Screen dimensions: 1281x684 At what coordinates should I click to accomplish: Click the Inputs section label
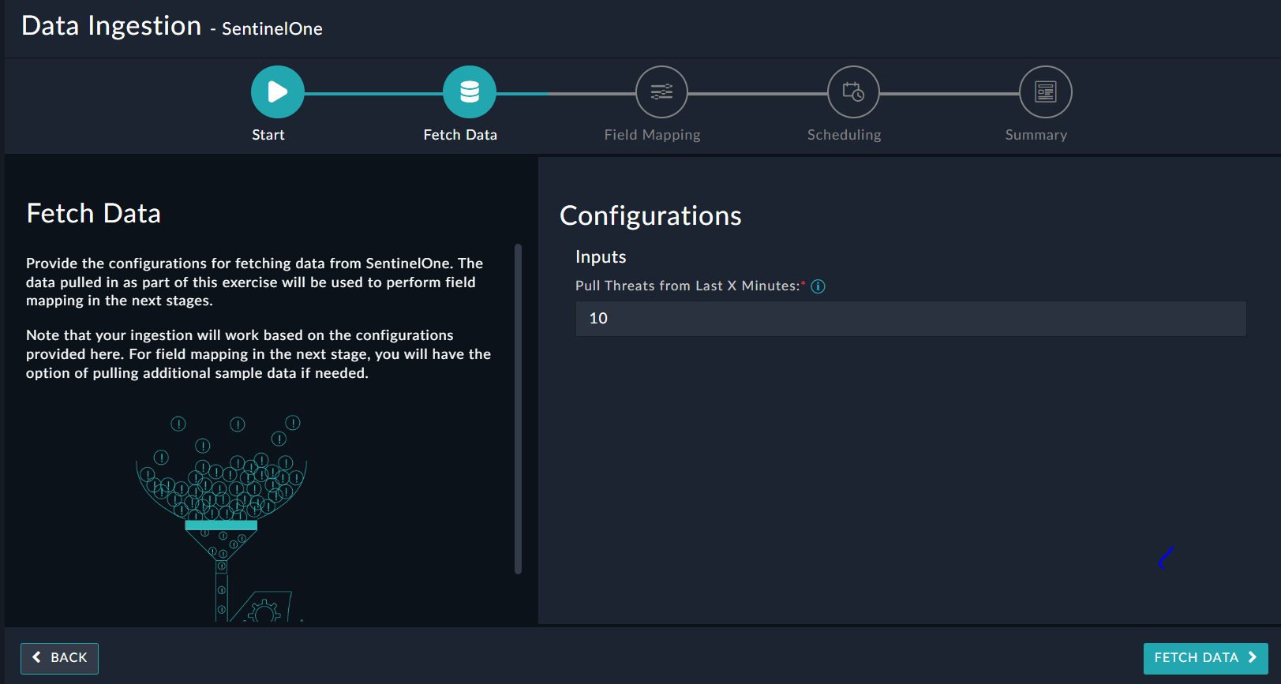click(601, 257)
